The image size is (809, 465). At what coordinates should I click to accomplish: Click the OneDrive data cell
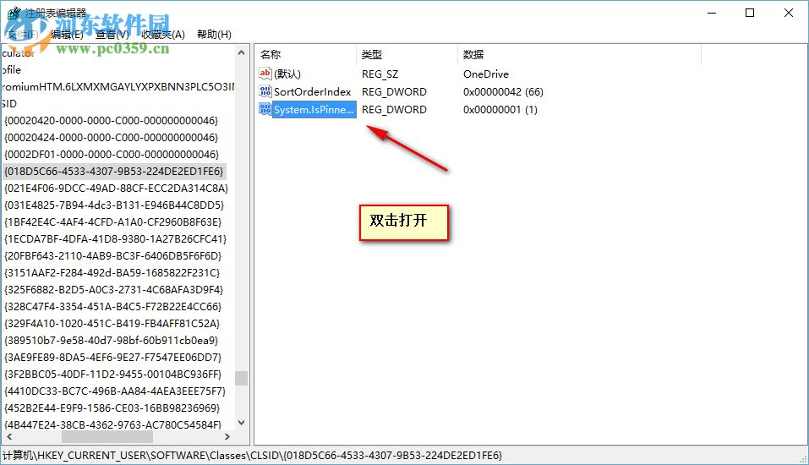(485, 74)
